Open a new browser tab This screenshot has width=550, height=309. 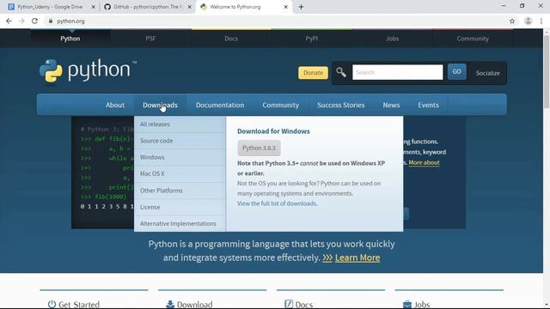click(x=301, y=7)
